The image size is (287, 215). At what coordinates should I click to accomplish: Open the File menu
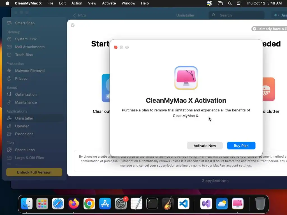(x=50, y=3)
